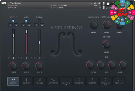The image size is (135, 91).
Task: Click left arrow below Main fader
Action: [21, 58]
